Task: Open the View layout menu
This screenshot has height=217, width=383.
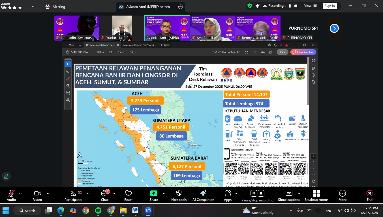Action: (309, 6)
